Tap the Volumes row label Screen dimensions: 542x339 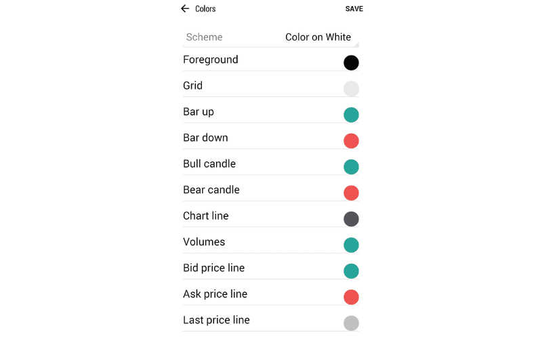pyautogui.click(x=204, y=242)
